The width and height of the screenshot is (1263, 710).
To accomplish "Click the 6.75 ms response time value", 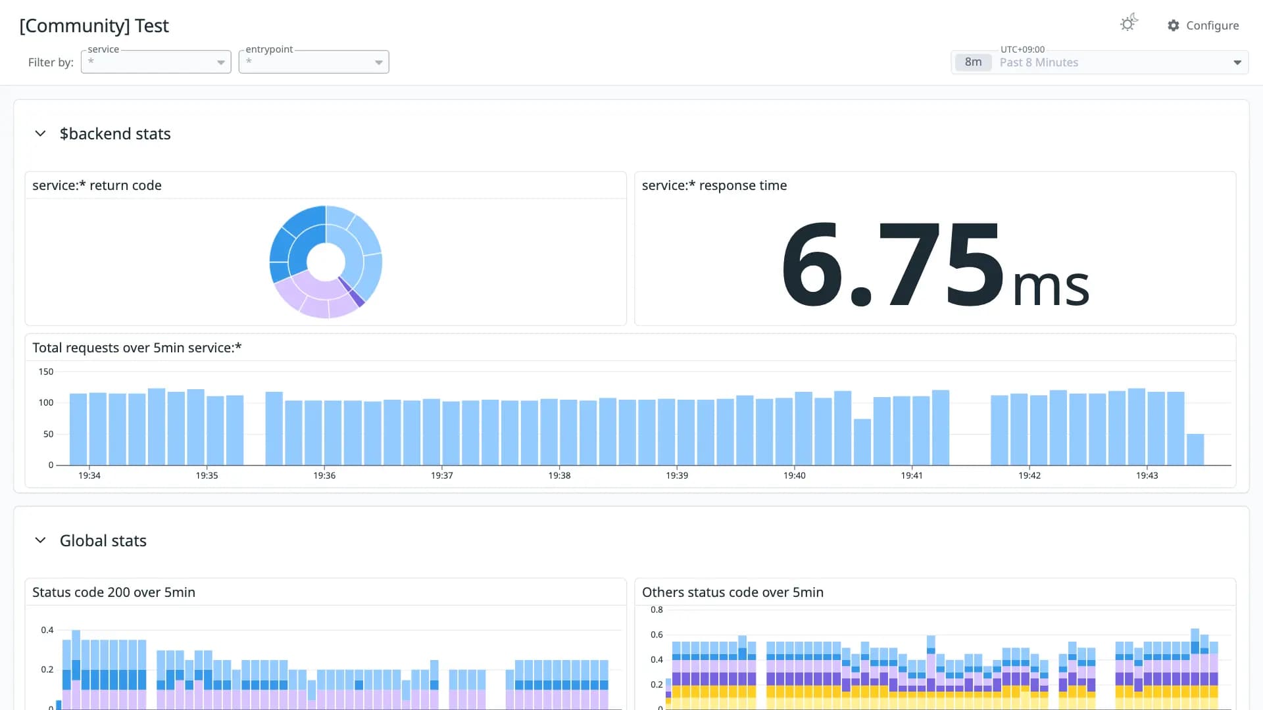I will (935, 265).
